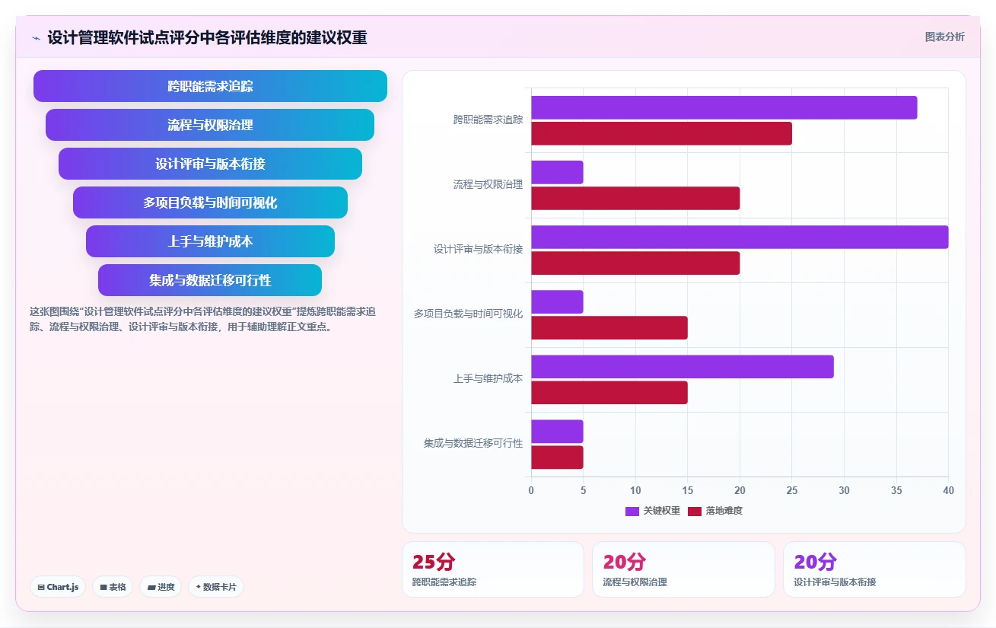Click the 数据卡片 tag chip

click(216, 587)
